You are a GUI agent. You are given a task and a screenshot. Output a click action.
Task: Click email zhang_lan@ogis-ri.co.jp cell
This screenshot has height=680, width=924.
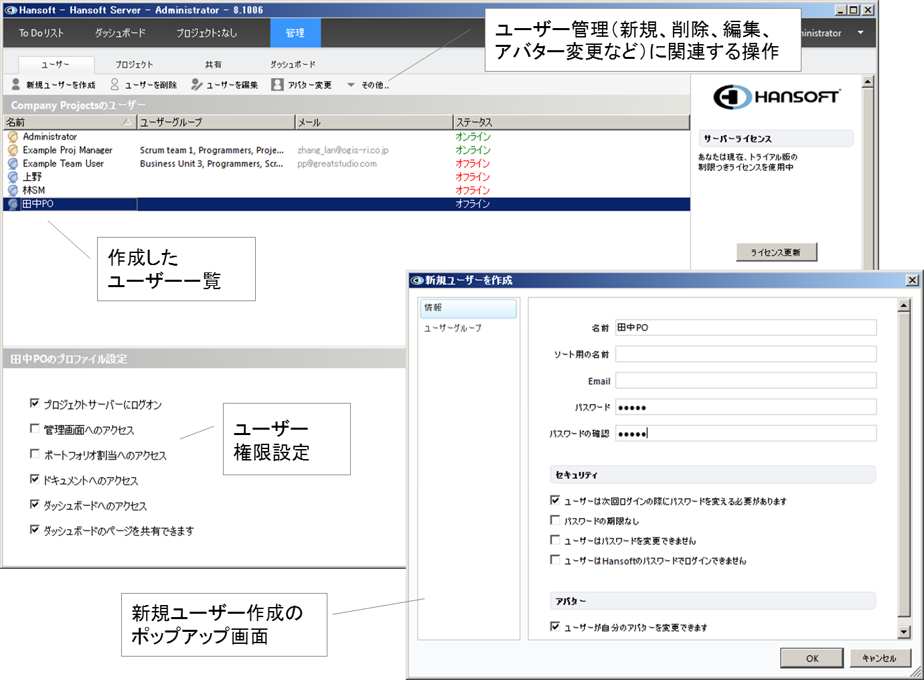(343, 150)
